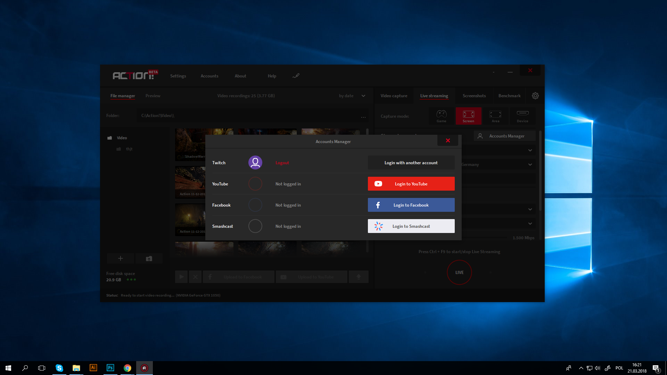The width and height of the screenshot is (667, 375).
Task: Click the Twitch row label
Action: 219,163
